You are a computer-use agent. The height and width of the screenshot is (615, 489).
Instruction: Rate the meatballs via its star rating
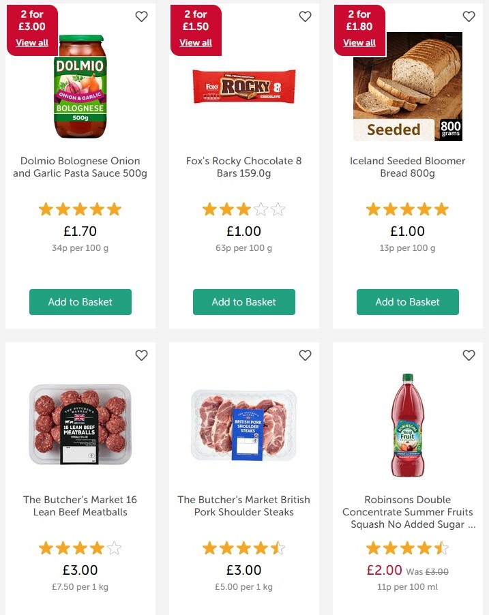(x=80, y=547)
